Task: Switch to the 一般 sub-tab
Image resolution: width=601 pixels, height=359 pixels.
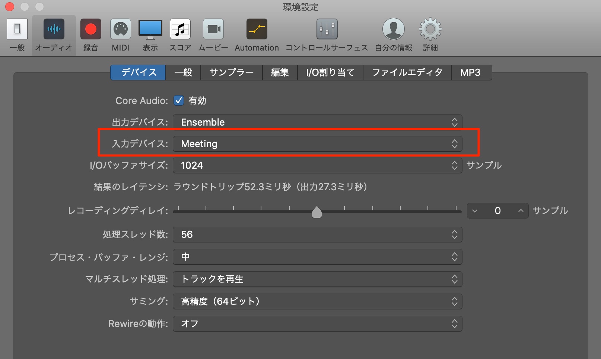Action: (x=183, y=72)
